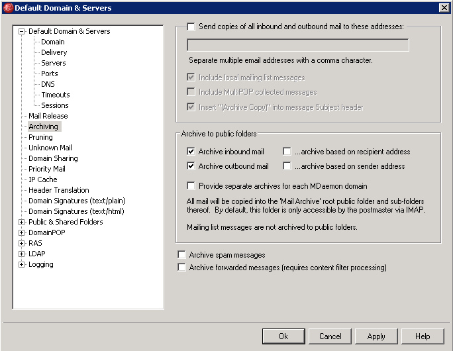The image size is (453, 351).
Task: Open Help for this dialog
Action: 423,336
